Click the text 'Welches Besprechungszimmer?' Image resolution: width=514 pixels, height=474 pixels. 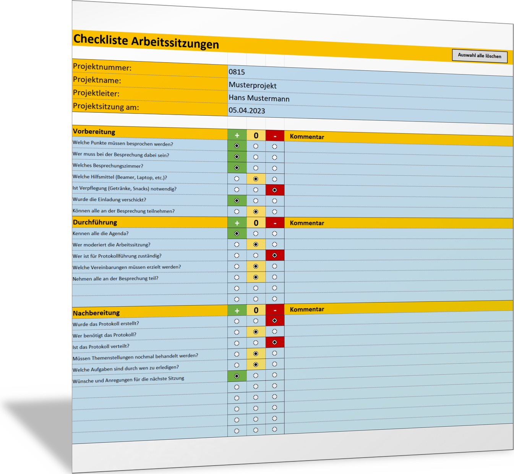click(x=108, y=166)
